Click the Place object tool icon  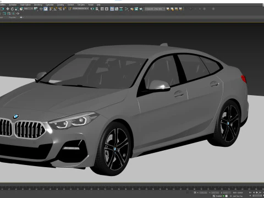pyautogui.click(x=21, y=9)
